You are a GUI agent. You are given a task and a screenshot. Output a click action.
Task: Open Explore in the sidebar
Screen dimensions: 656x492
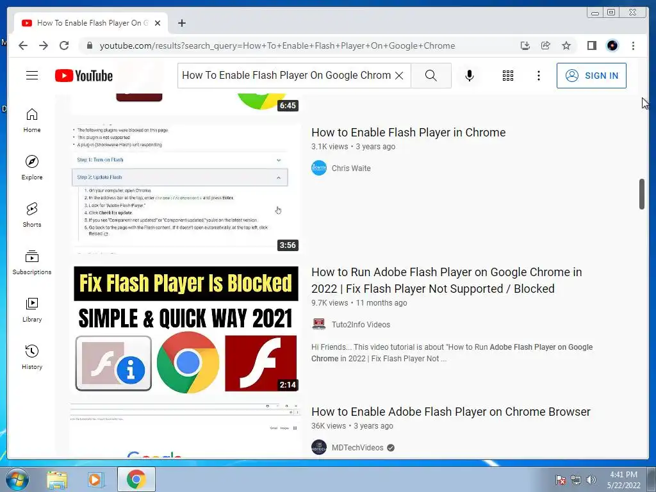pyautogui.click(x=32, y=167)
